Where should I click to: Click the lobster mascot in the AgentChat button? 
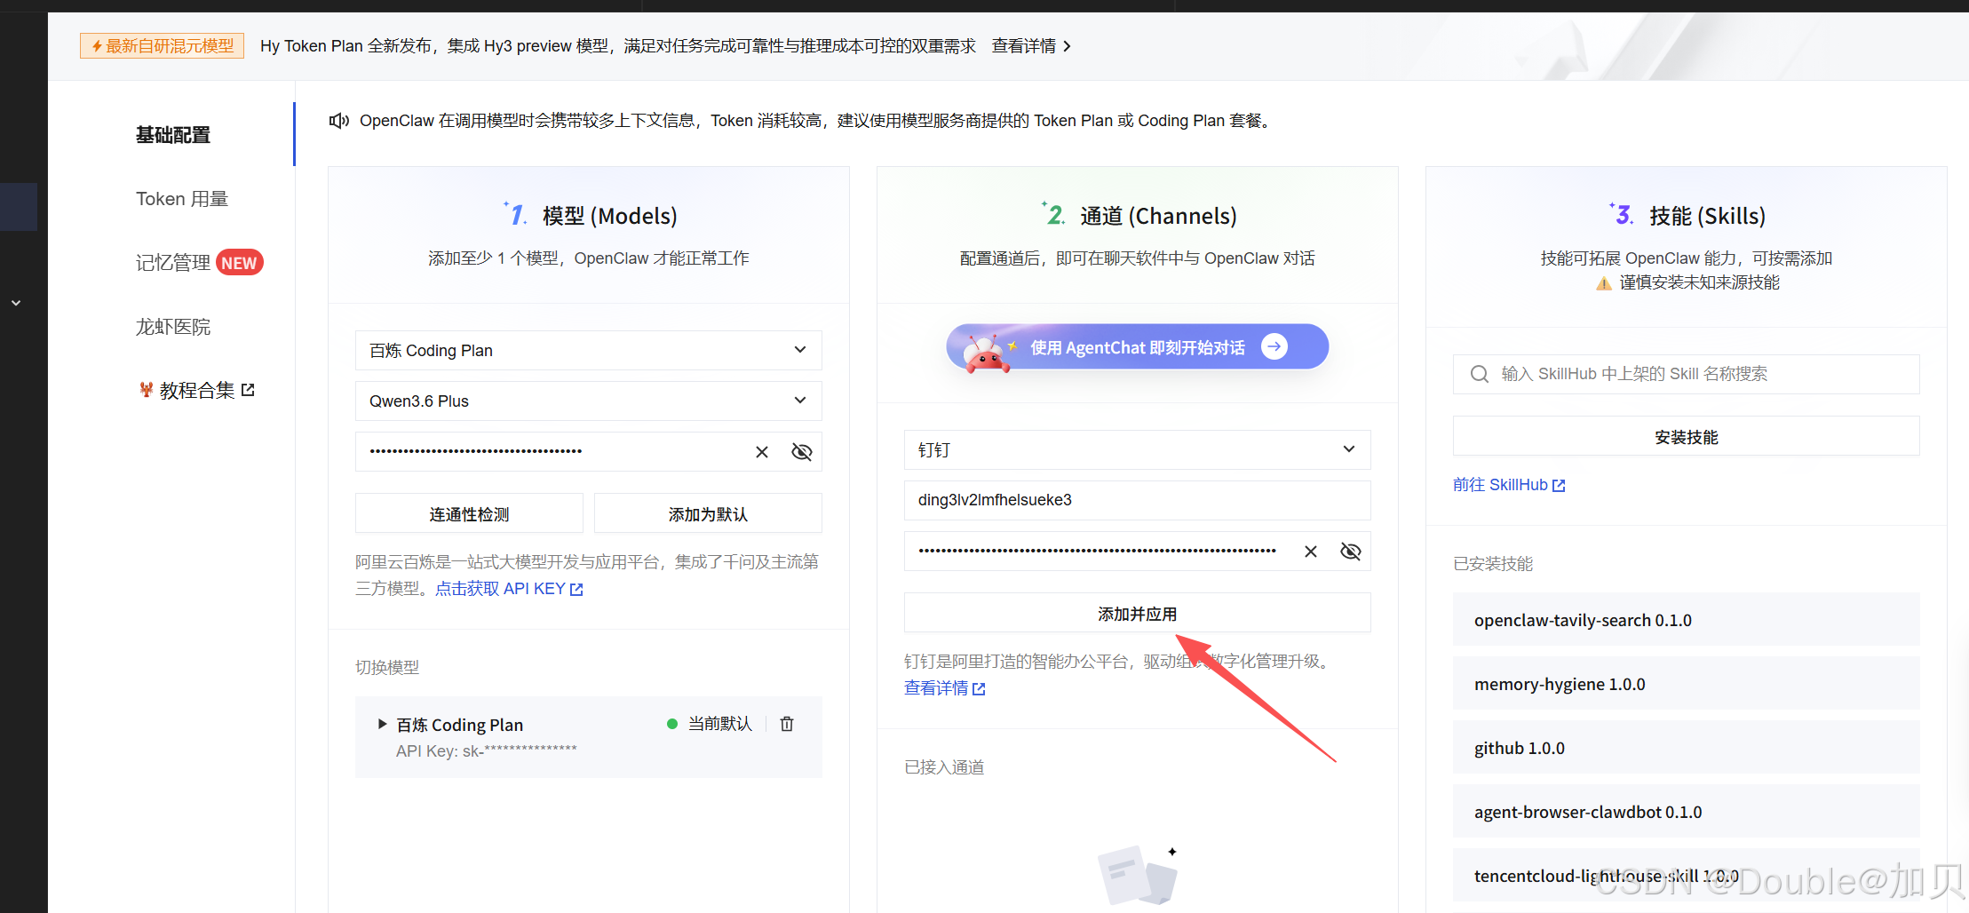(986, 353)
